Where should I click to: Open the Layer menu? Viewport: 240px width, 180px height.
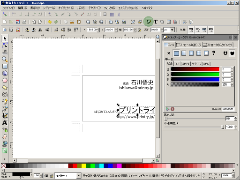[49, 8]
